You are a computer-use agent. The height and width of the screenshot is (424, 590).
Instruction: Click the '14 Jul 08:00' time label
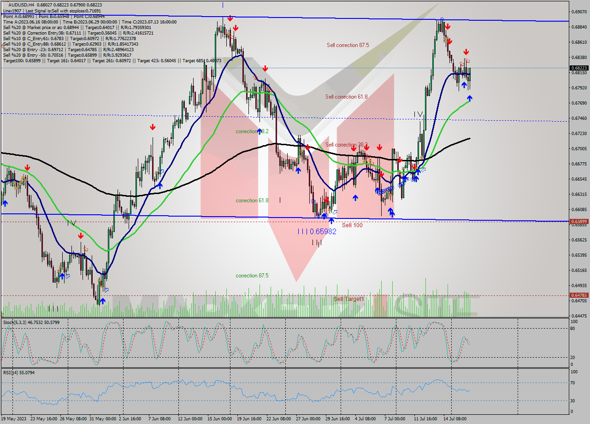coord(456,418)
